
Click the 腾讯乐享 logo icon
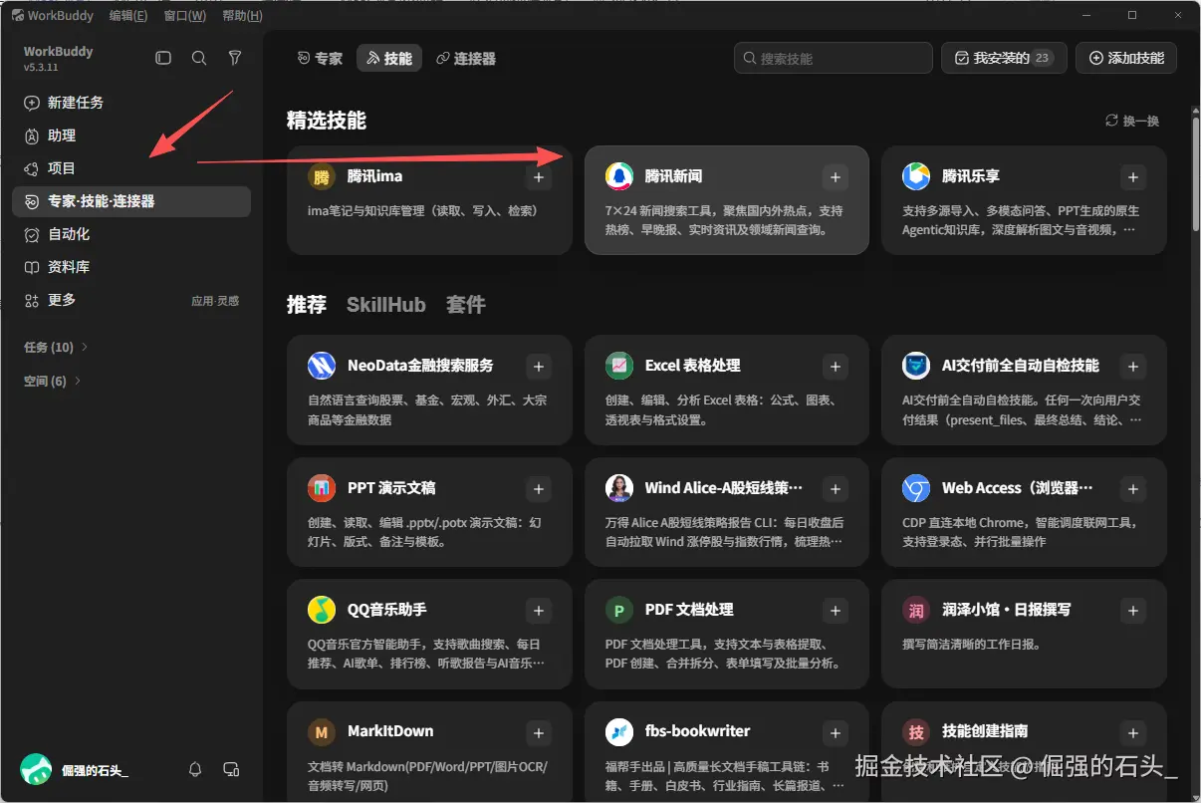click(916, 177)
